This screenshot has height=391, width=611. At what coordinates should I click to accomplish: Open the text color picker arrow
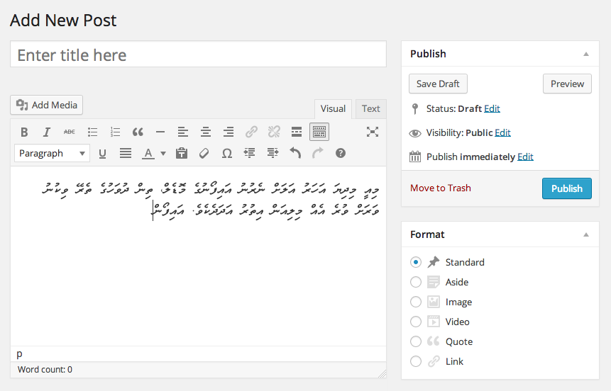(163, 153)
